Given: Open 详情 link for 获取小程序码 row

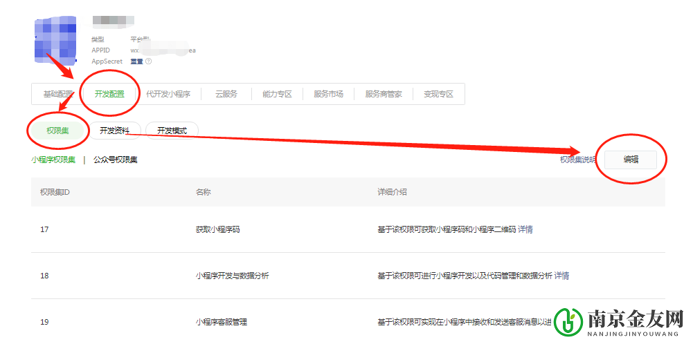Looking at the screenshot, I should coord(525,229).
